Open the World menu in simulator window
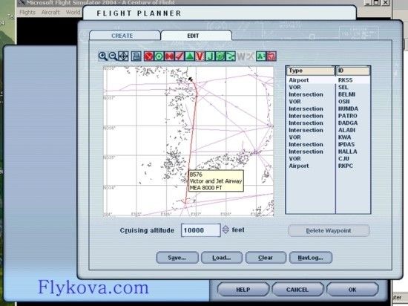 tap(73, 12)
